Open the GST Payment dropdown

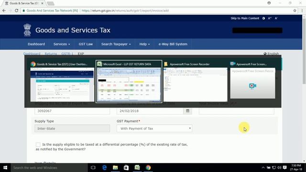coord(154,129)
